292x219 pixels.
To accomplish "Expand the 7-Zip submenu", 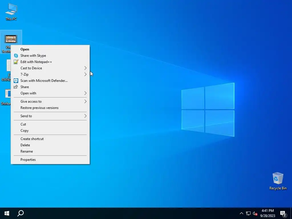I will click(x=50, y=74).
